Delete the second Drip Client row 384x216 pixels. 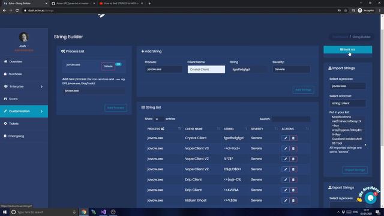coord(293,190)
